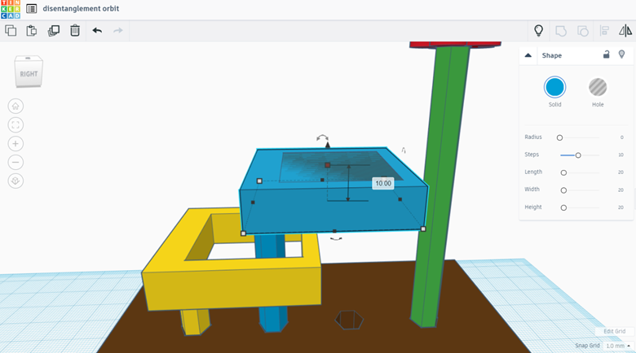The image size is (636, 353).
Task: Click the Ungroup shapes icon
Action: click(x=583, y=31)
